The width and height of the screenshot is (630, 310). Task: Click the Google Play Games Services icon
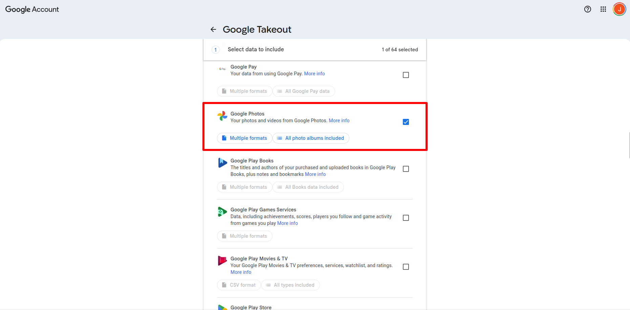pos(222,212)
